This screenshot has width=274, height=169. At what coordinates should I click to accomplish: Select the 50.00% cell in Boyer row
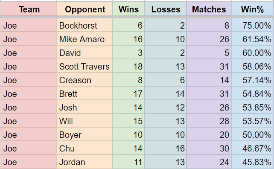(x=253, y=135)
